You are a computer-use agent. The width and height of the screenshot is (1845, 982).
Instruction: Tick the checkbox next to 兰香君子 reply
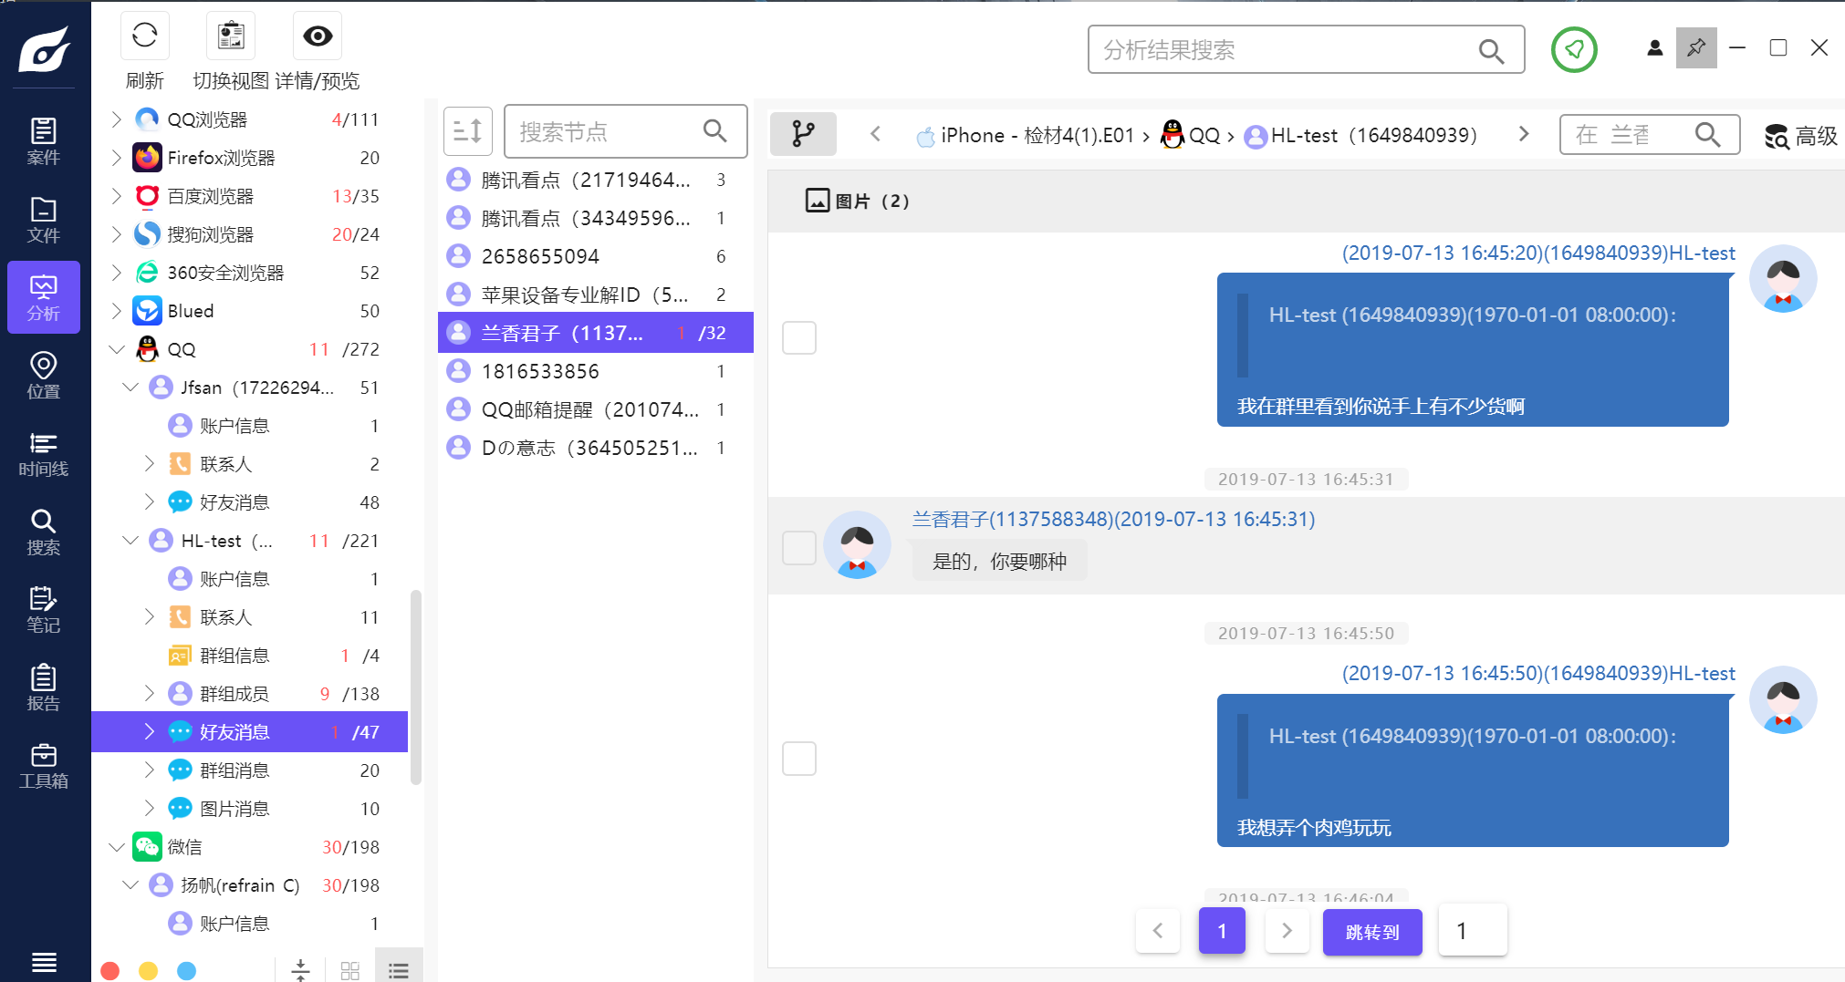[x=799, y=548]
